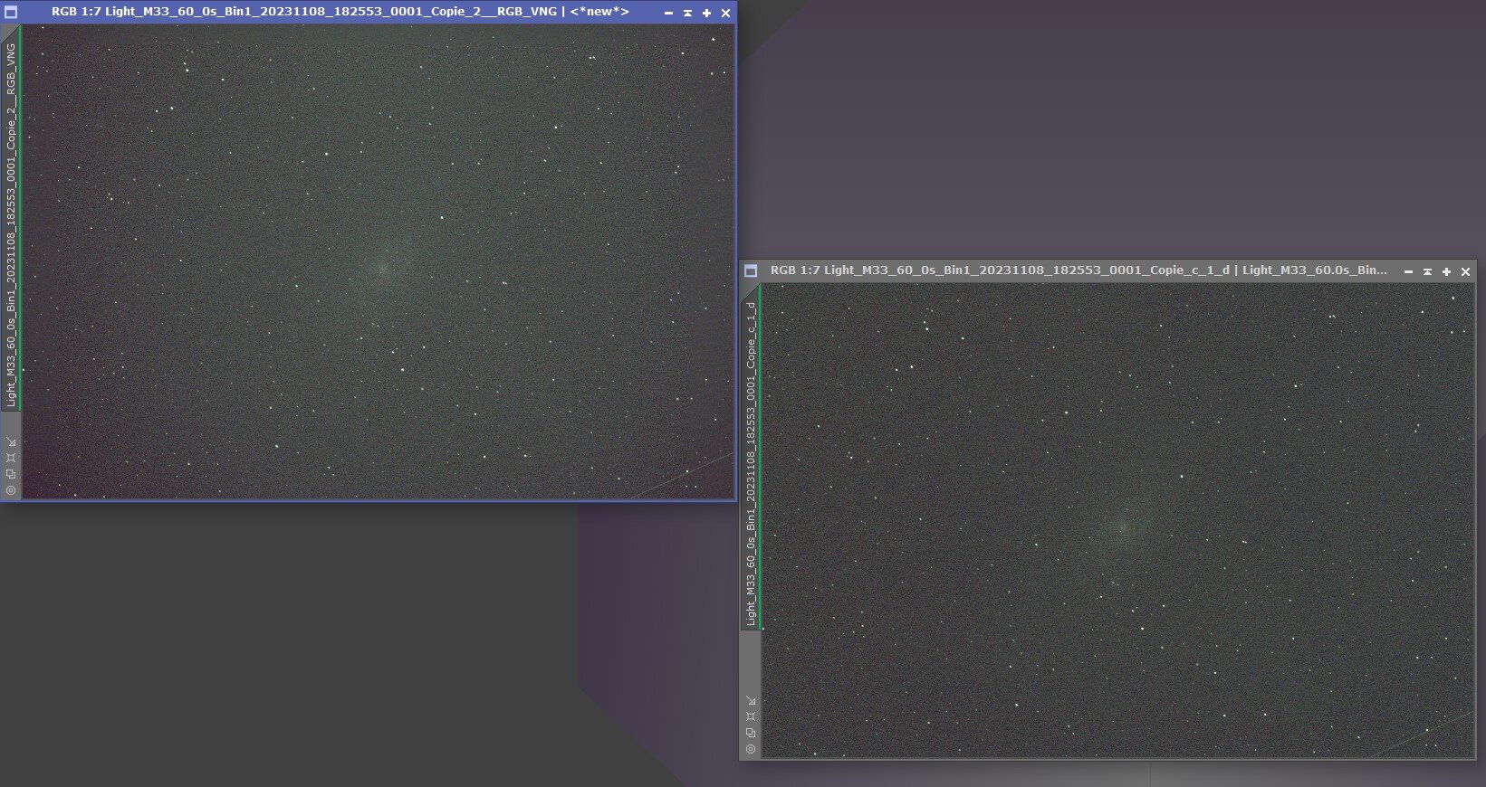Viewport: 1486px width, 787px height.
Task: Close the Copie_c_1_d image window
Action: coord(1465,271)
